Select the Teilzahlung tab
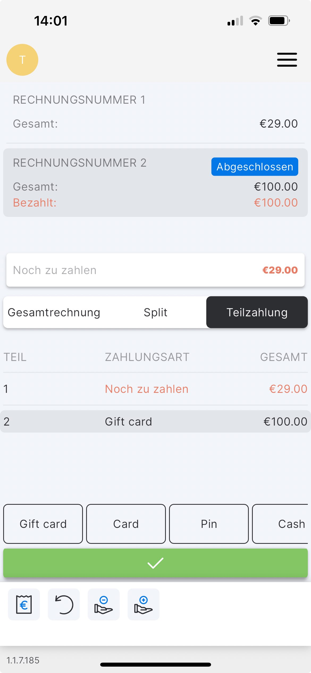The image size is (311, 673). pyautogui.click(x=257, y=312)
